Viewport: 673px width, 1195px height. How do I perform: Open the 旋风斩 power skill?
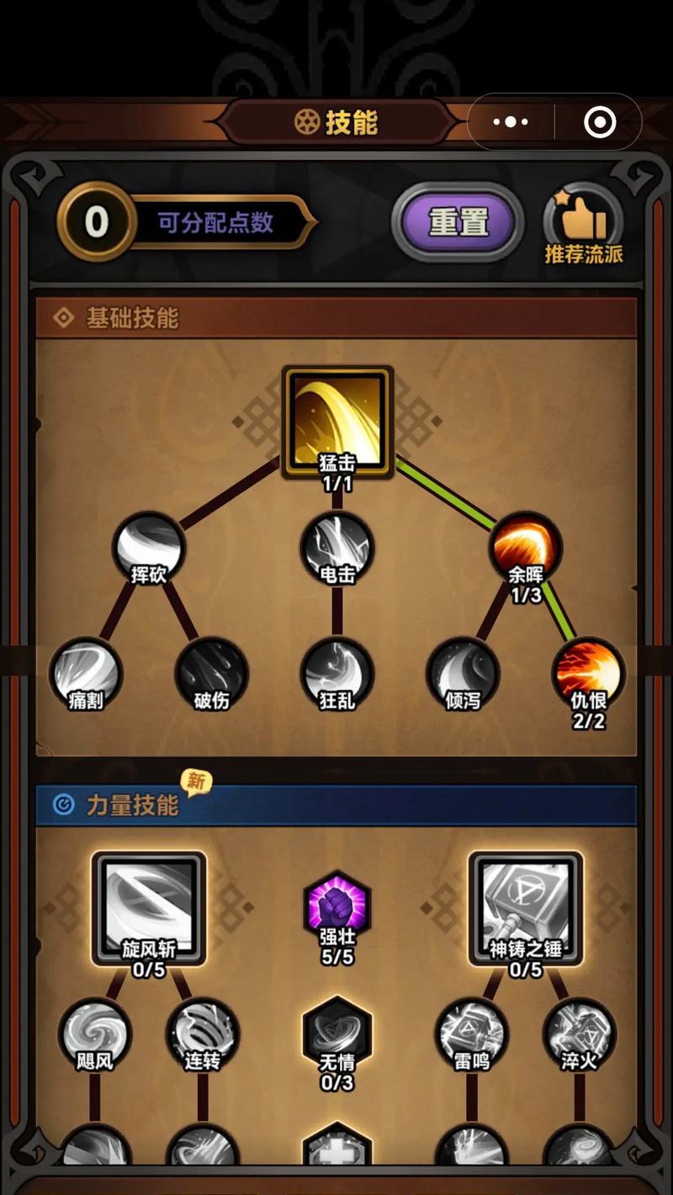click(149, 908)
